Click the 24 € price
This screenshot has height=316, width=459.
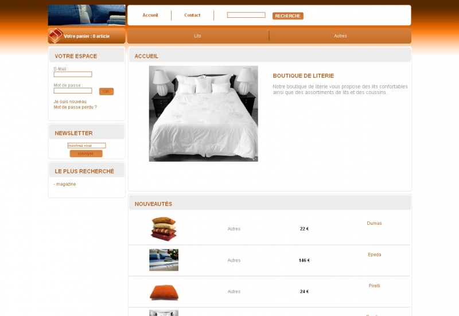click(304, 291)
